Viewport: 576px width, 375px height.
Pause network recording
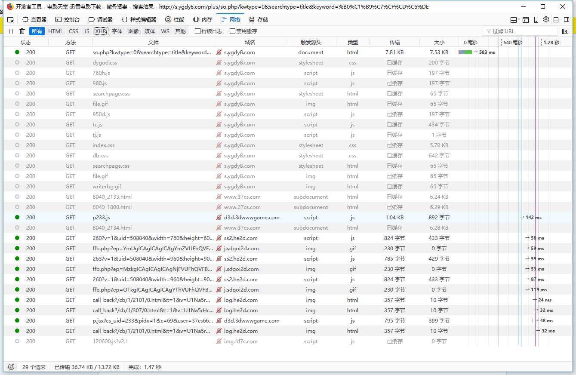[x=11, y=31]
